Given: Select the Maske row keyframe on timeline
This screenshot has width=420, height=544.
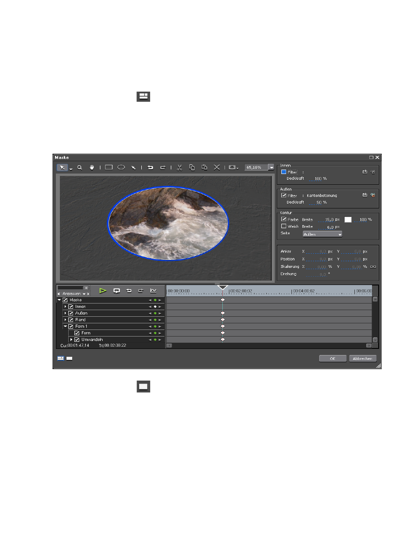Looking at the screenshot, I should tap(223, 300).
